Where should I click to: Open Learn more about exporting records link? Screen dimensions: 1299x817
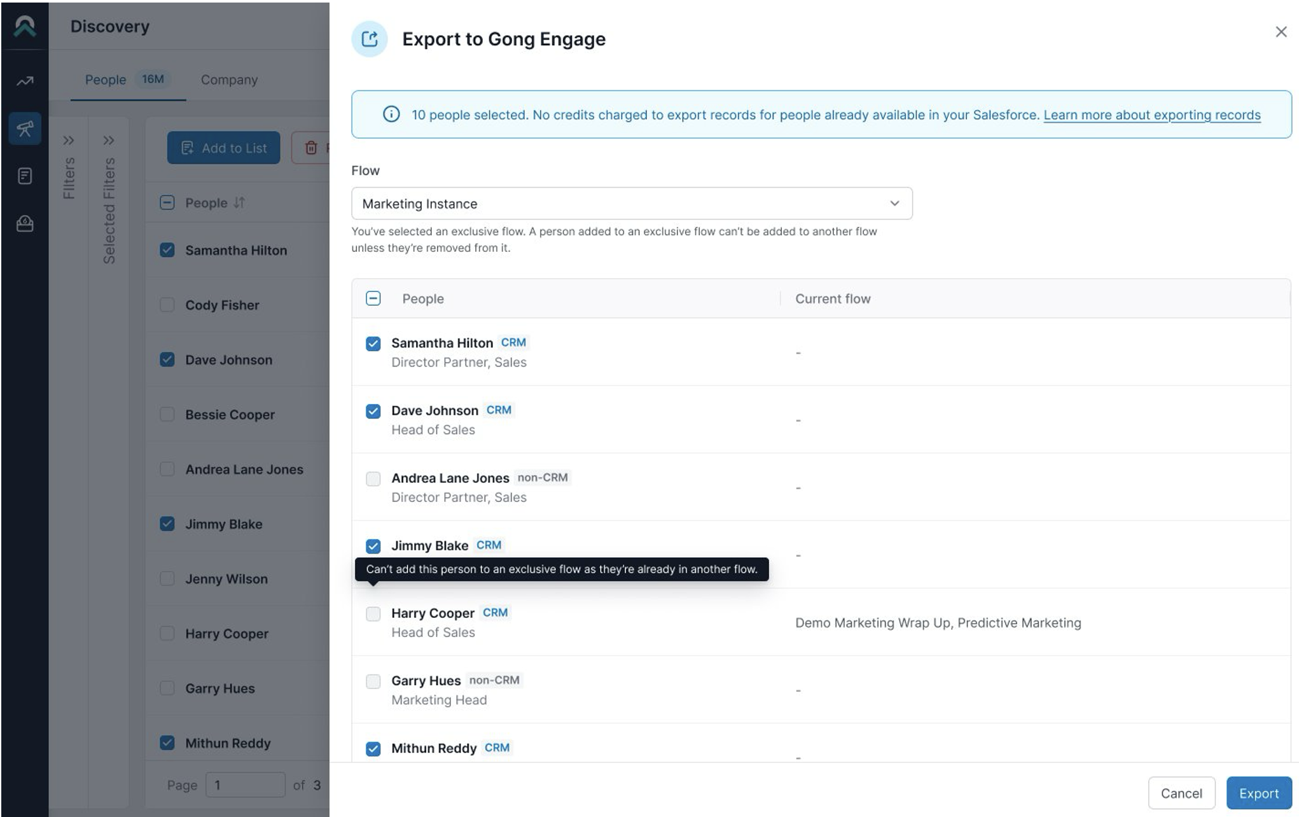coord(1151,115)
